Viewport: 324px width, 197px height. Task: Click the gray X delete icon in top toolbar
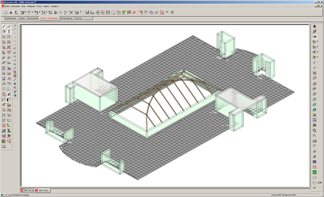[172, 12]
